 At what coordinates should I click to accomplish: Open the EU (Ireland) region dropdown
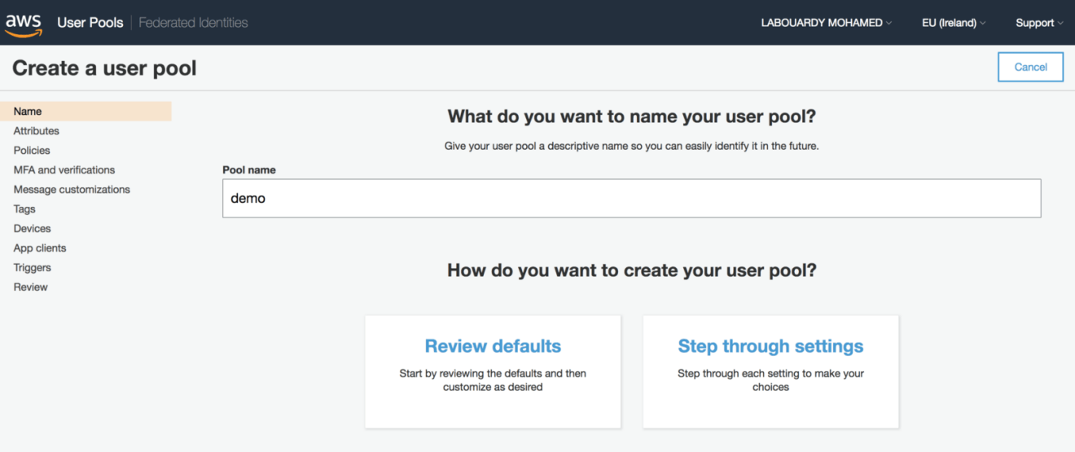tap(953, 23)
